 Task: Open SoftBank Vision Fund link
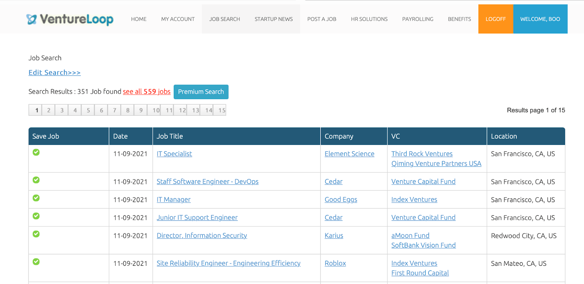click(x=423, y=245)
